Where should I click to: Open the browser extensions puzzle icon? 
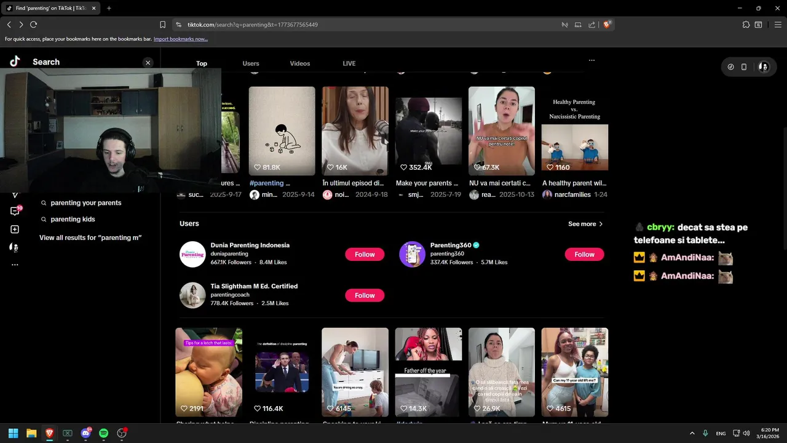click(x=746, y=25)
